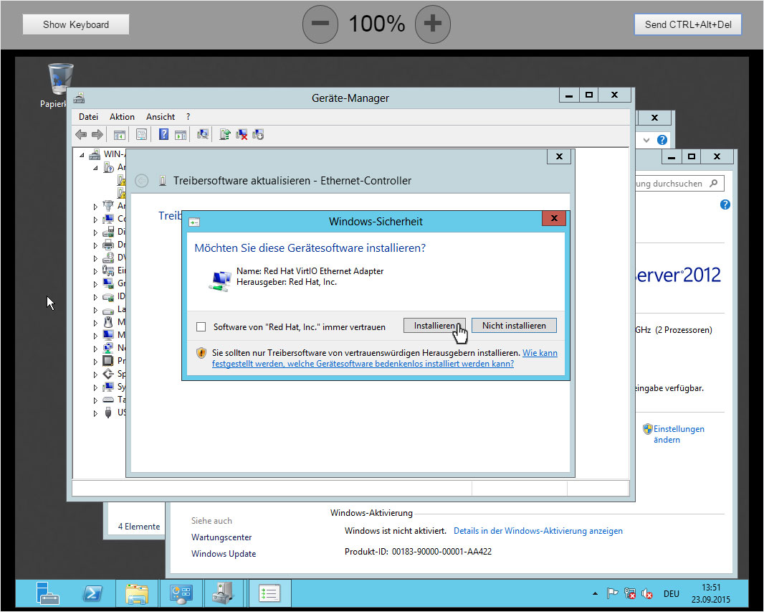Select the USB plug category icon
The image size is (764, 612).
point(108,413)
